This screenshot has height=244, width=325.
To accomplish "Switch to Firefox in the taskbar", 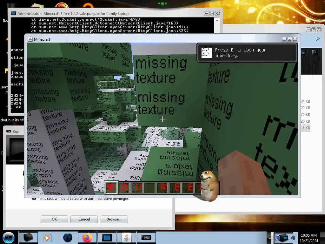I will click(87, 238).
